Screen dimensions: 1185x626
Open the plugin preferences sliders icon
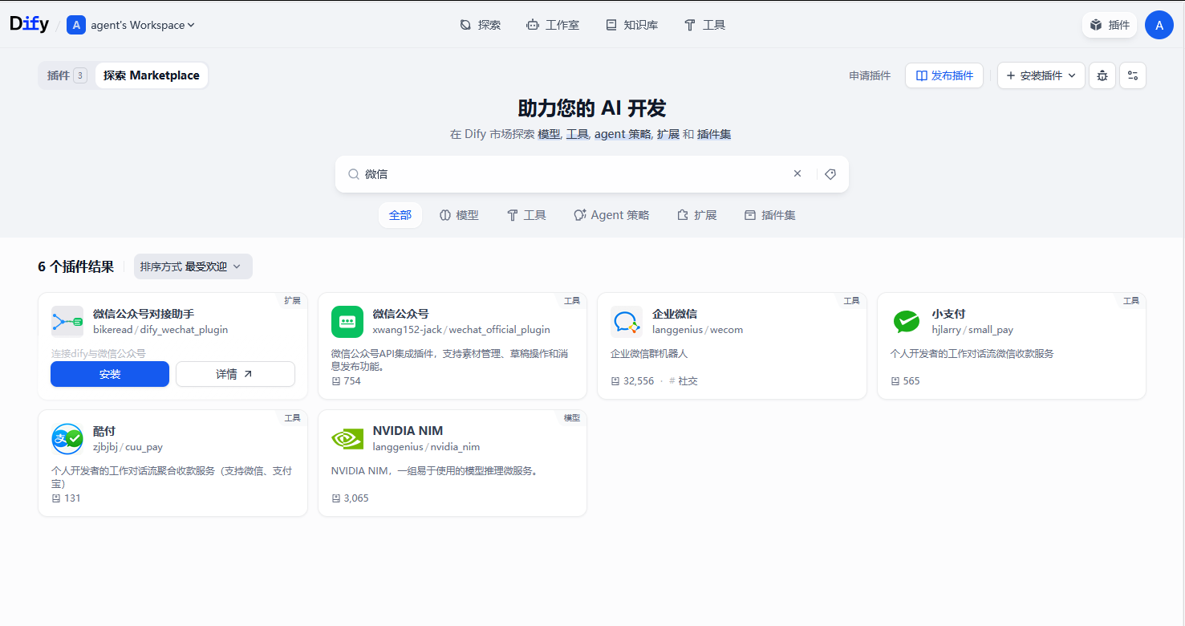click(x=1133, y=75)
